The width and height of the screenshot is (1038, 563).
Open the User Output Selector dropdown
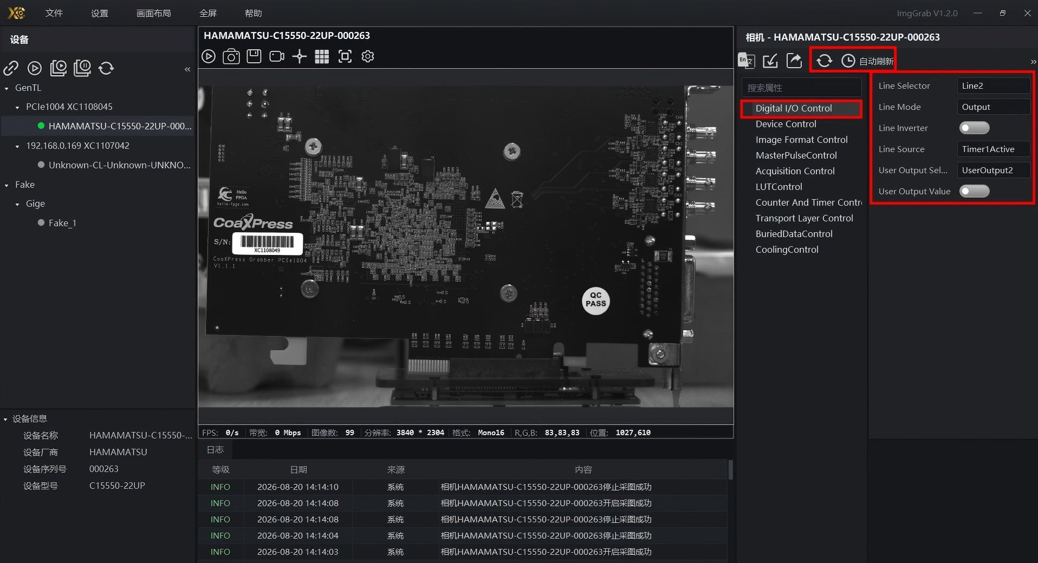[x=994, y=170]
